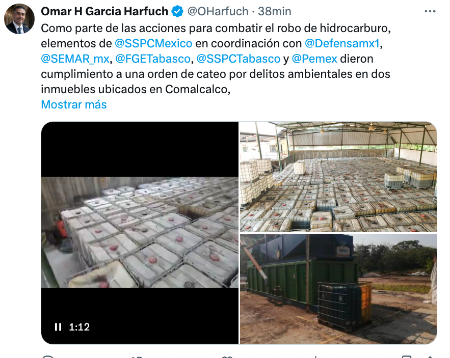Open the @SEMAR_mx mention
The height and width of the screenshot is (358, 450).
[75, 59]
